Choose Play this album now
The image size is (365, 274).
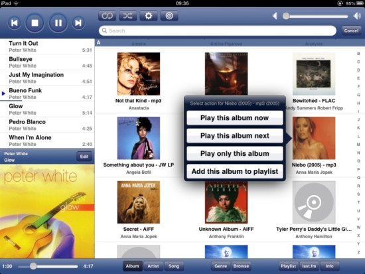(235, 118)
